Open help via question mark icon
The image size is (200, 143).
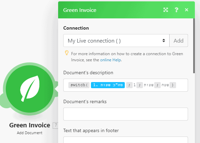[176, 10]
